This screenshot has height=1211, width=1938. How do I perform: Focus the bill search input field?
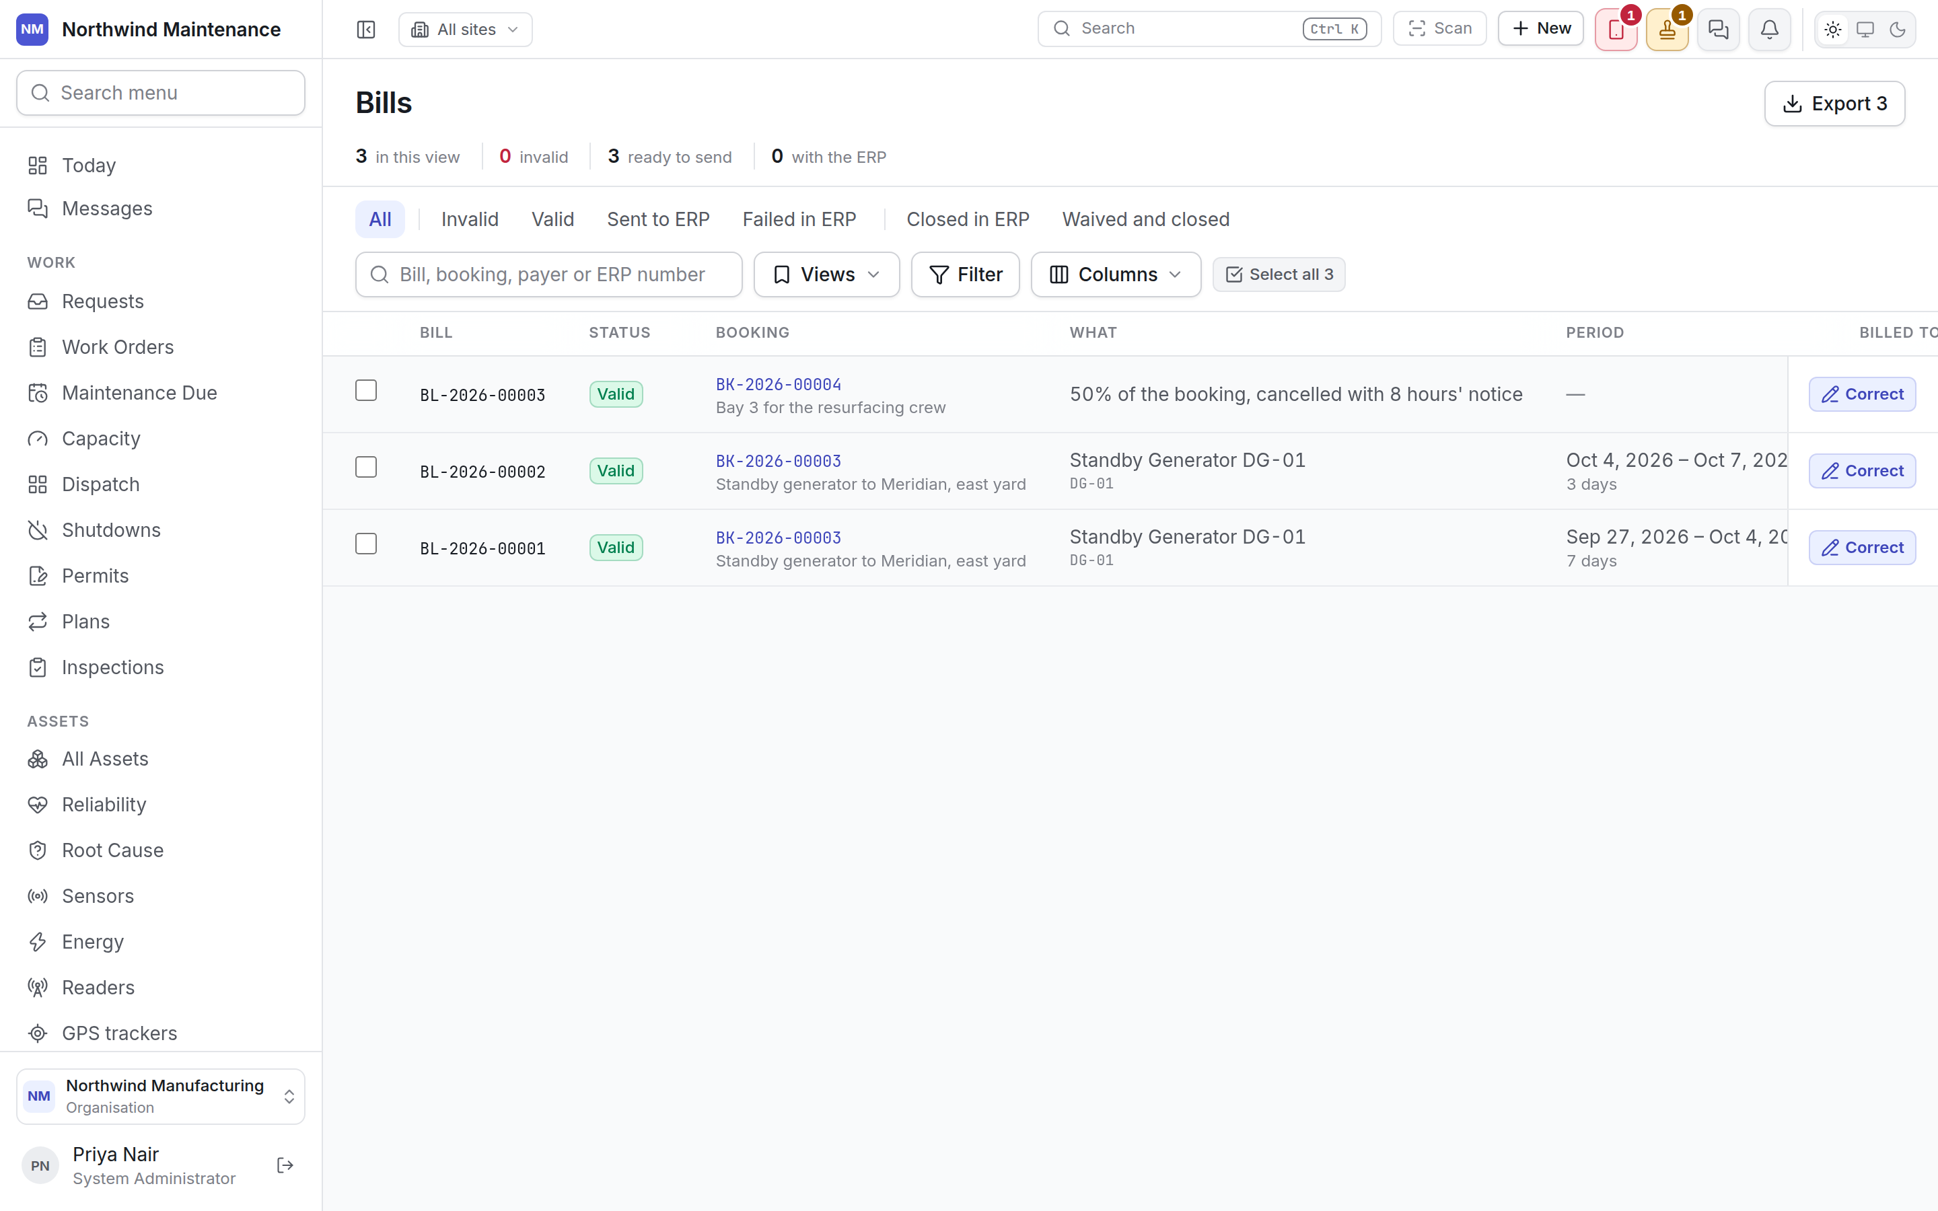click(x=548, y=274)
